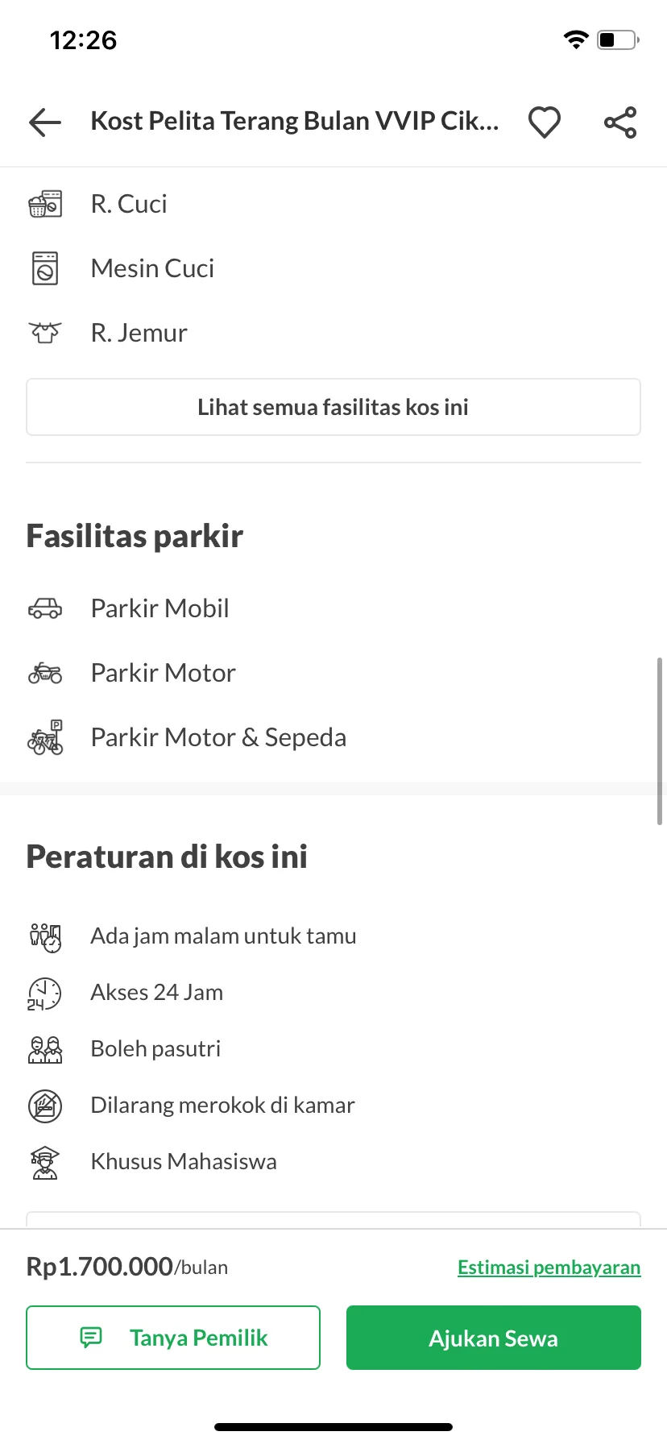Tap the Parkir Motor & Sepeda icon
Viewport: 667px width, 1444px height.
tap(45, 737)
